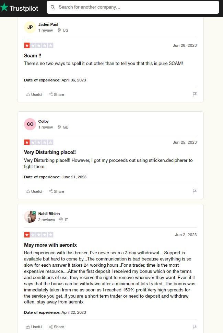
Task: Flag Jaden Paul's review
Action: [x=195, y=94]
